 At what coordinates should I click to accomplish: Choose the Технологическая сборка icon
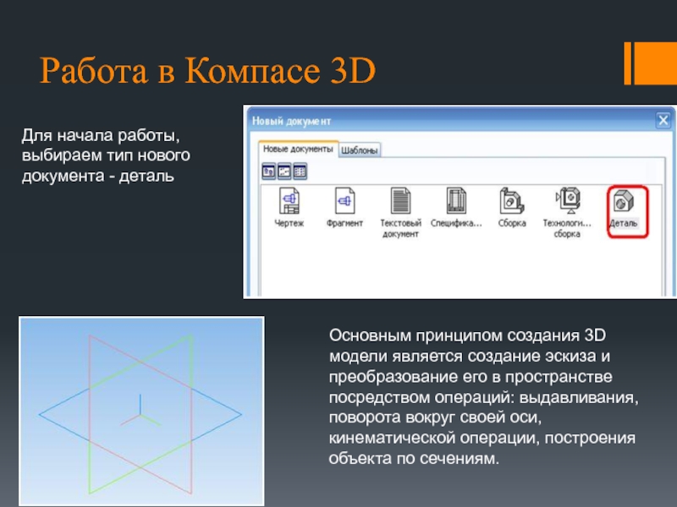[x=567, y=200]
